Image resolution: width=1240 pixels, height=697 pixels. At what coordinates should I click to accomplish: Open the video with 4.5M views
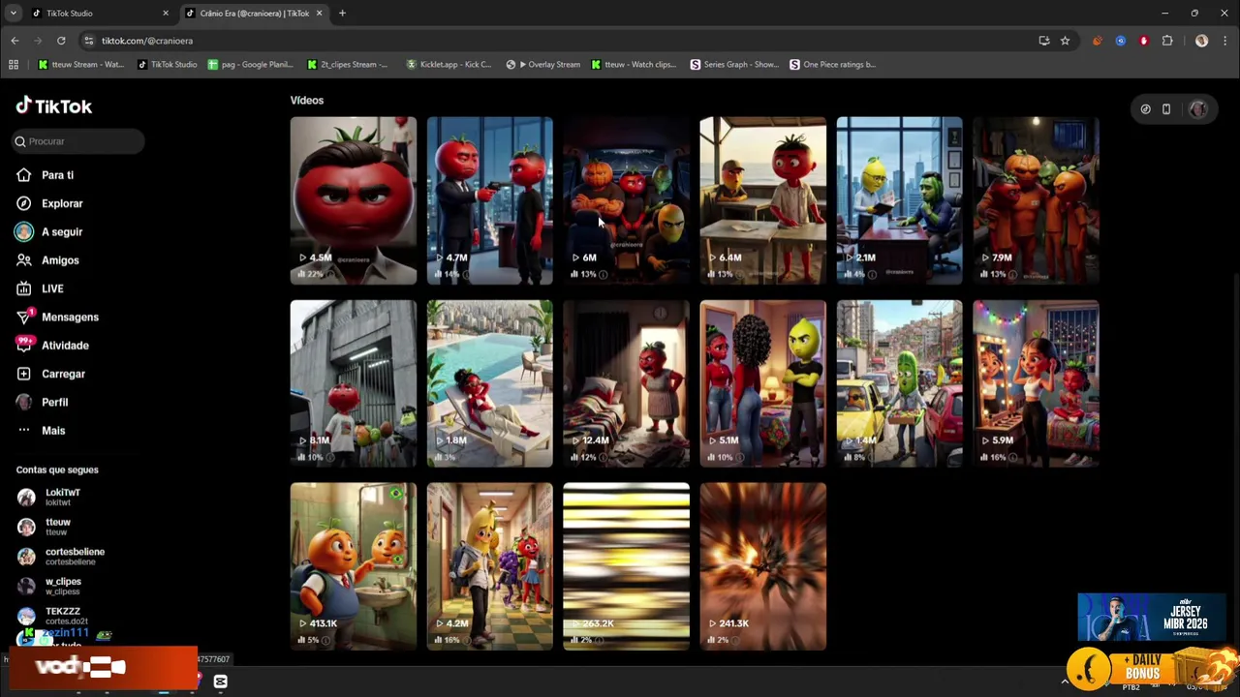[x=354, y=200]
